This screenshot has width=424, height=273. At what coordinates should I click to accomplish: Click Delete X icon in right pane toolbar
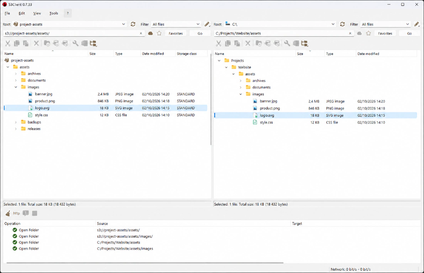248,43
